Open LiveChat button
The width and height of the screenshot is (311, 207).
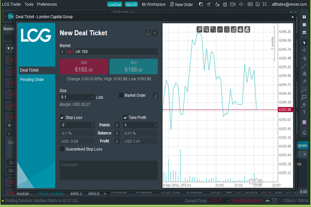[x=115, y=4]
